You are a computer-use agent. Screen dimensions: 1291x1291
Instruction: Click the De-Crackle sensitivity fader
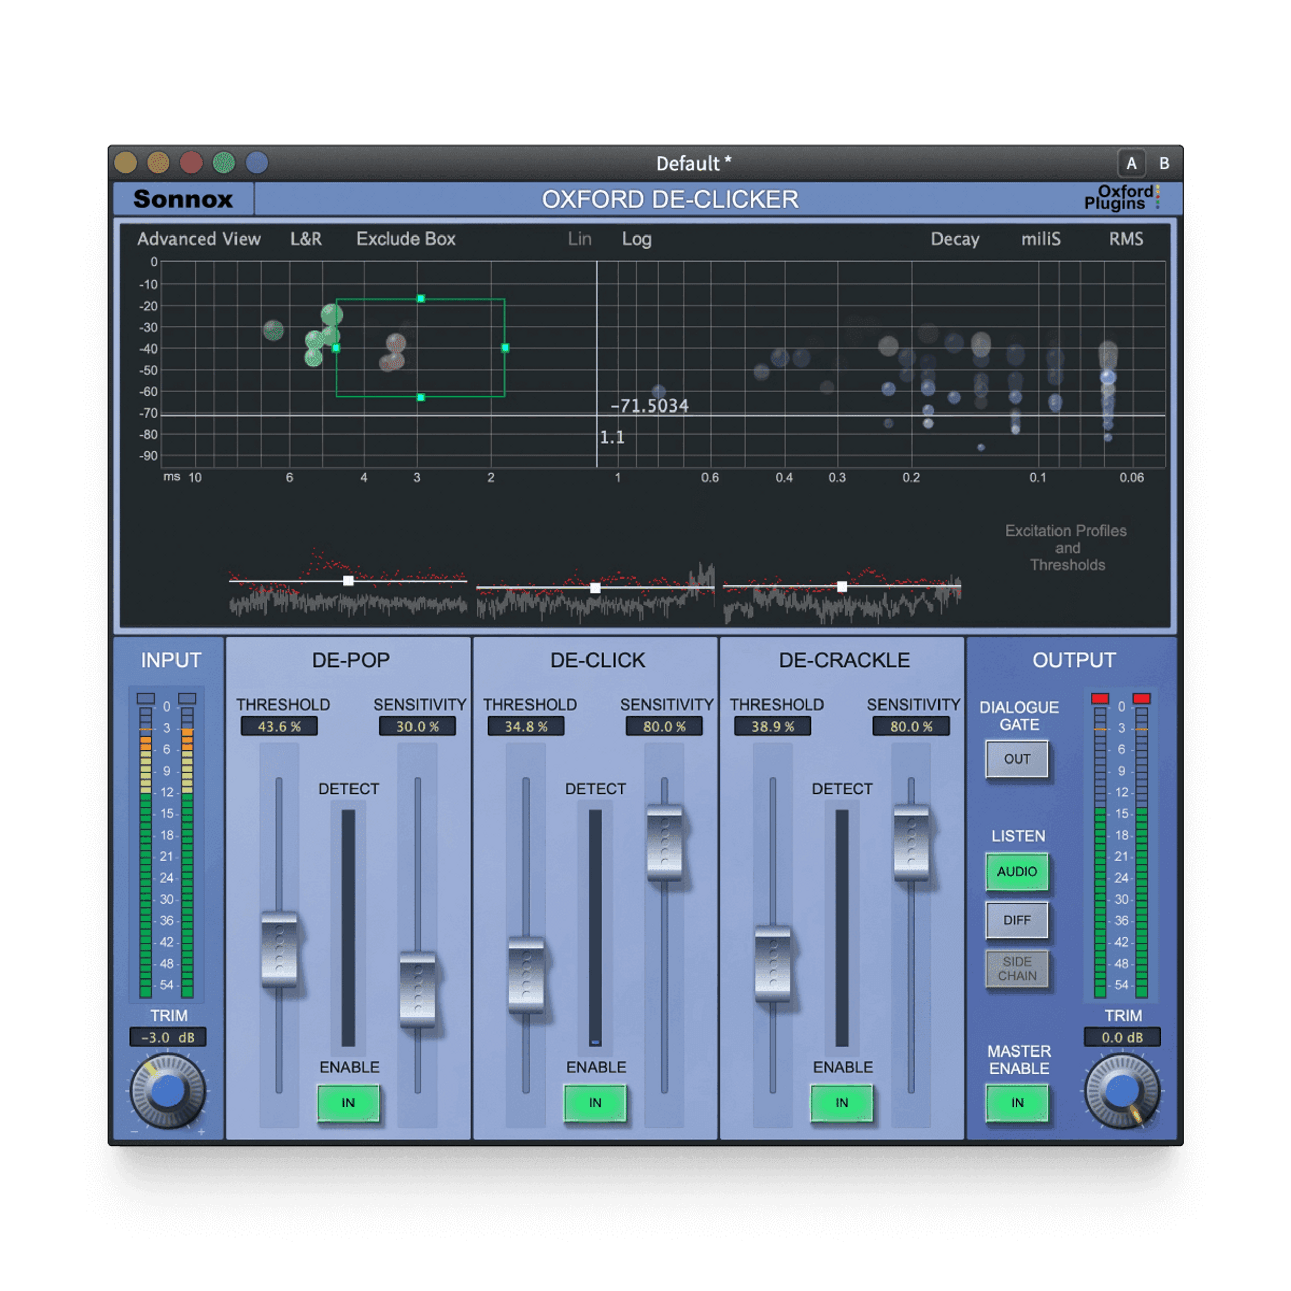click(911, 843)
